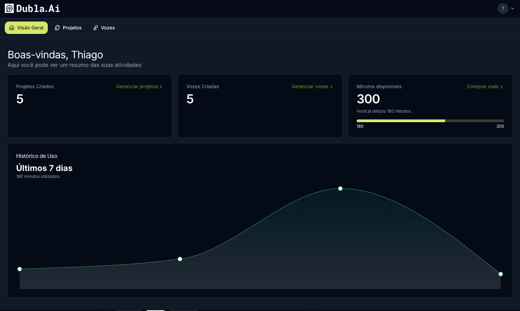This screenshot has width=520, height=311.
Task: Click the home icon in Visão Geral
Action: click(12, 28)
